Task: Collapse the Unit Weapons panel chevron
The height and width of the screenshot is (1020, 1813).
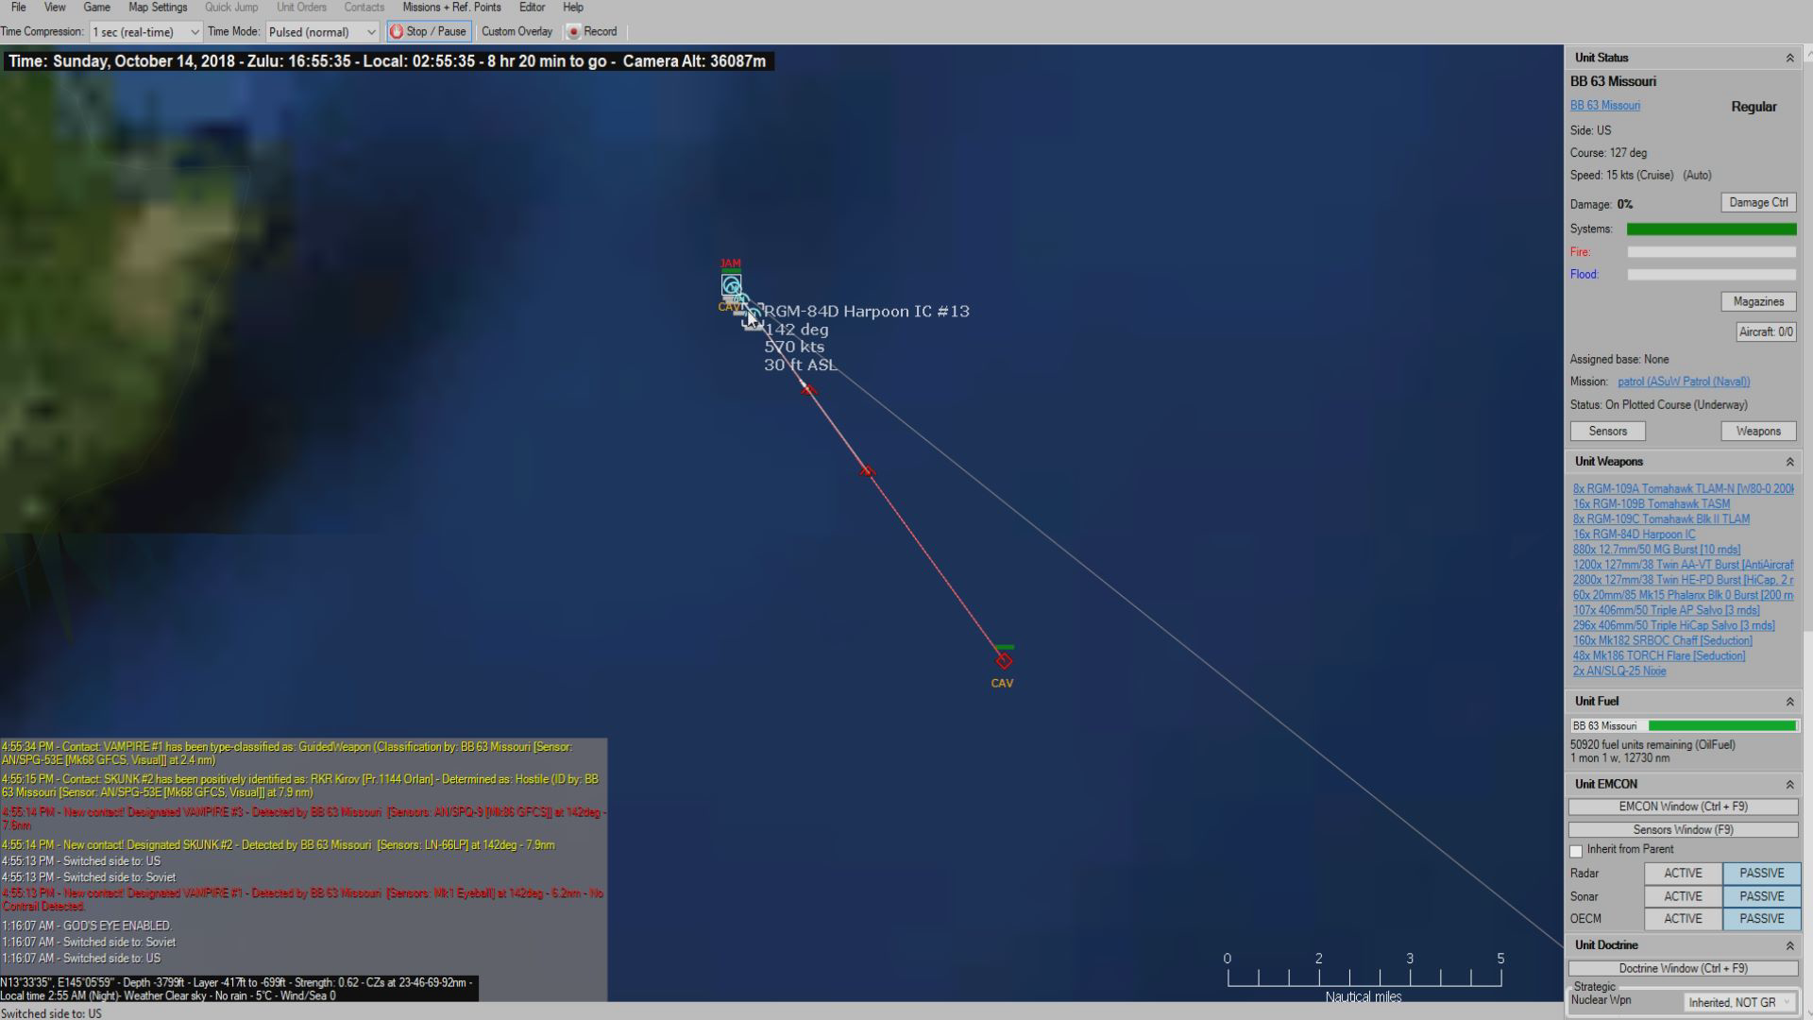Action: click(1789, 462)
